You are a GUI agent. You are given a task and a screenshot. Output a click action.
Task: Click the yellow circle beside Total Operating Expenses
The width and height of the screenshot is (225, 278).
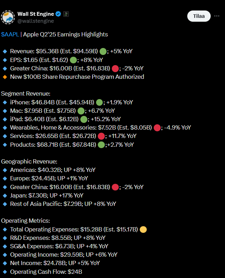(143, 230)
